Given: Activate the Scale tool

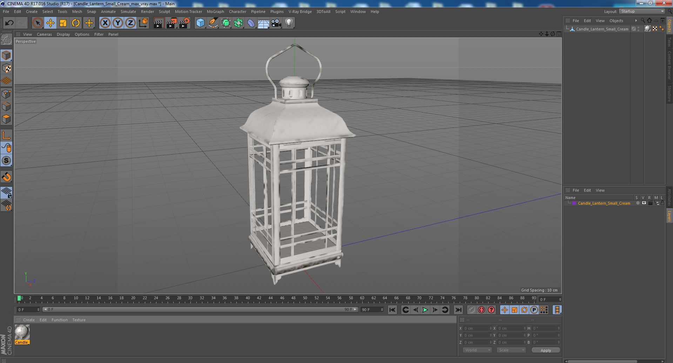Looking at the screenshot, I should click(x=63, y=23).
